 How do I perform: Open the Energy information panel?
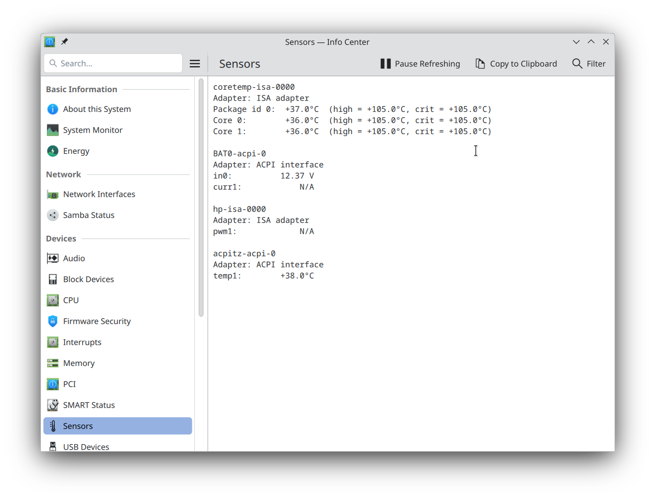point(76,151)
